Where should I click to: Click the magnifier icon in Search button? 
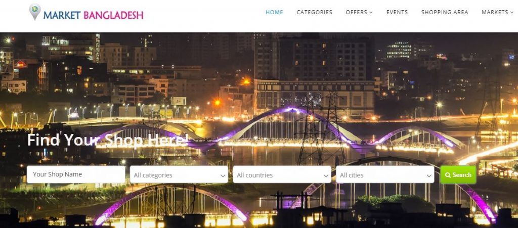click(448, 175)
